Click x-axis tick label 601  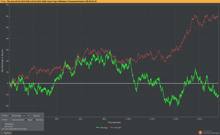click(80, 119)
